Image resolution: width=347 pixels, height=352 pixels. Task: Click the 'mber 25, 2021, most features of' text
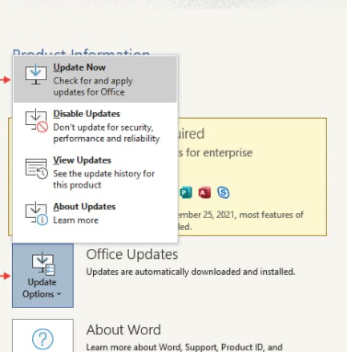[240, 215]
